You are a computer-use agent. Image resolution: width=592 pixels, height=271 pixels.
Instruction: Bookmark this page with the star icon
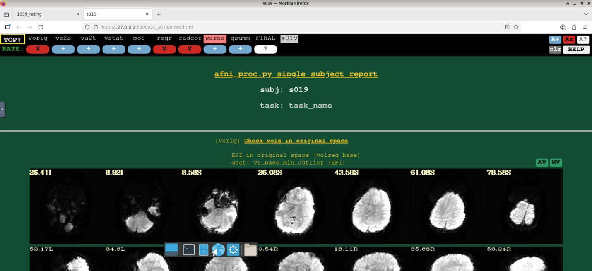tap(516, 27)
